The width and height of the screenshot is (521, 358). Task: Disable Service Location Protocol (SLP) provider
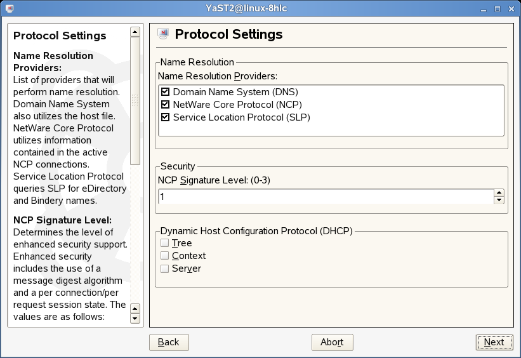166,117
